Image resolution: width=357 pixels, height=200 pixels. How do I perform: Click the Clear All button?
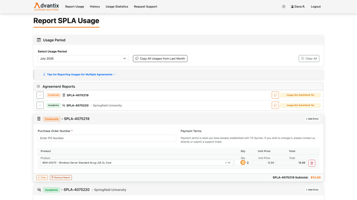[309, 59]
